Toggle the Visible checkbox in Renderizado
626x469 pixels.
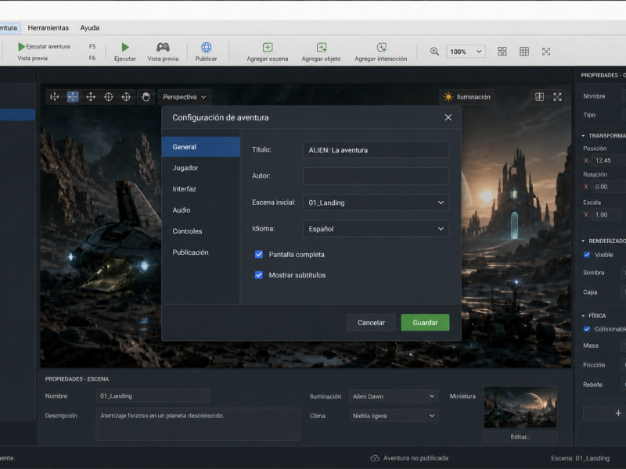coord(587,255)
